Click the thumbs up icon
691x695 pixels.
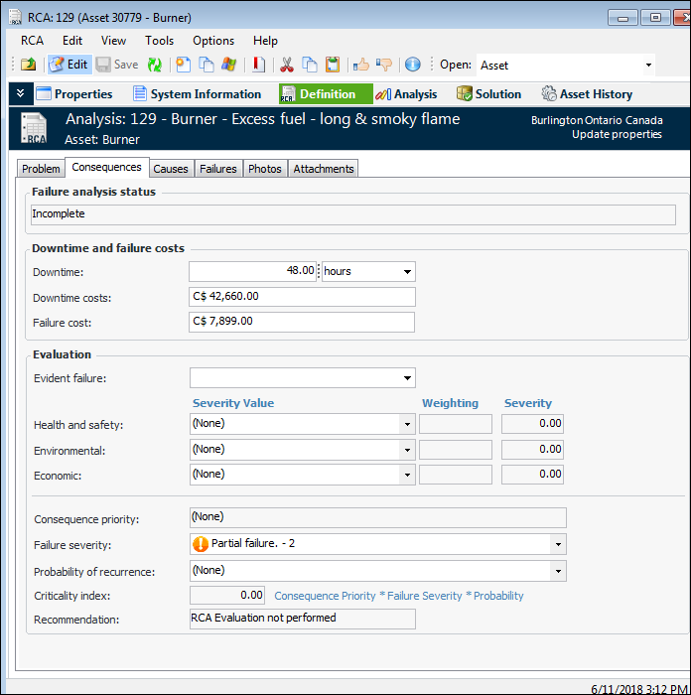(361, 65)
